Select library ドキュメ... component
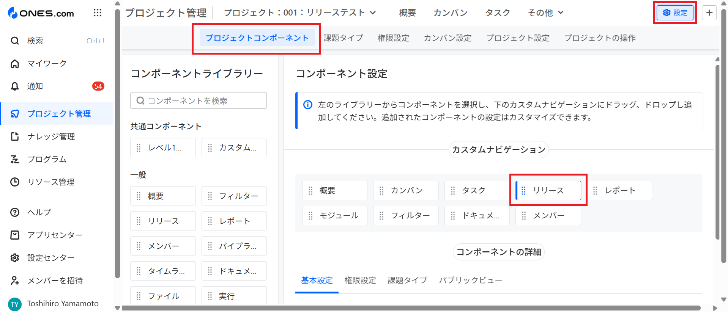Screen dimensions: 728x312 234,271
